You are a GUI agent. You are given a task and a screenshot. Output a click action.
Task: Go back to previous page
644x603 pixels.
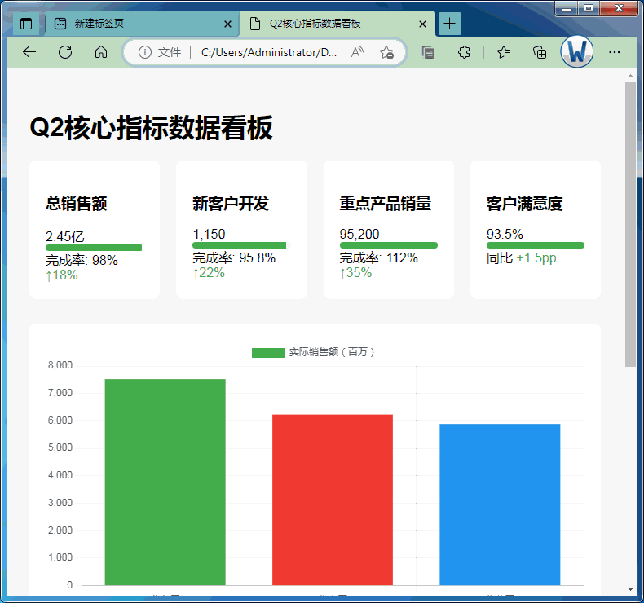[x=29, y=52]
